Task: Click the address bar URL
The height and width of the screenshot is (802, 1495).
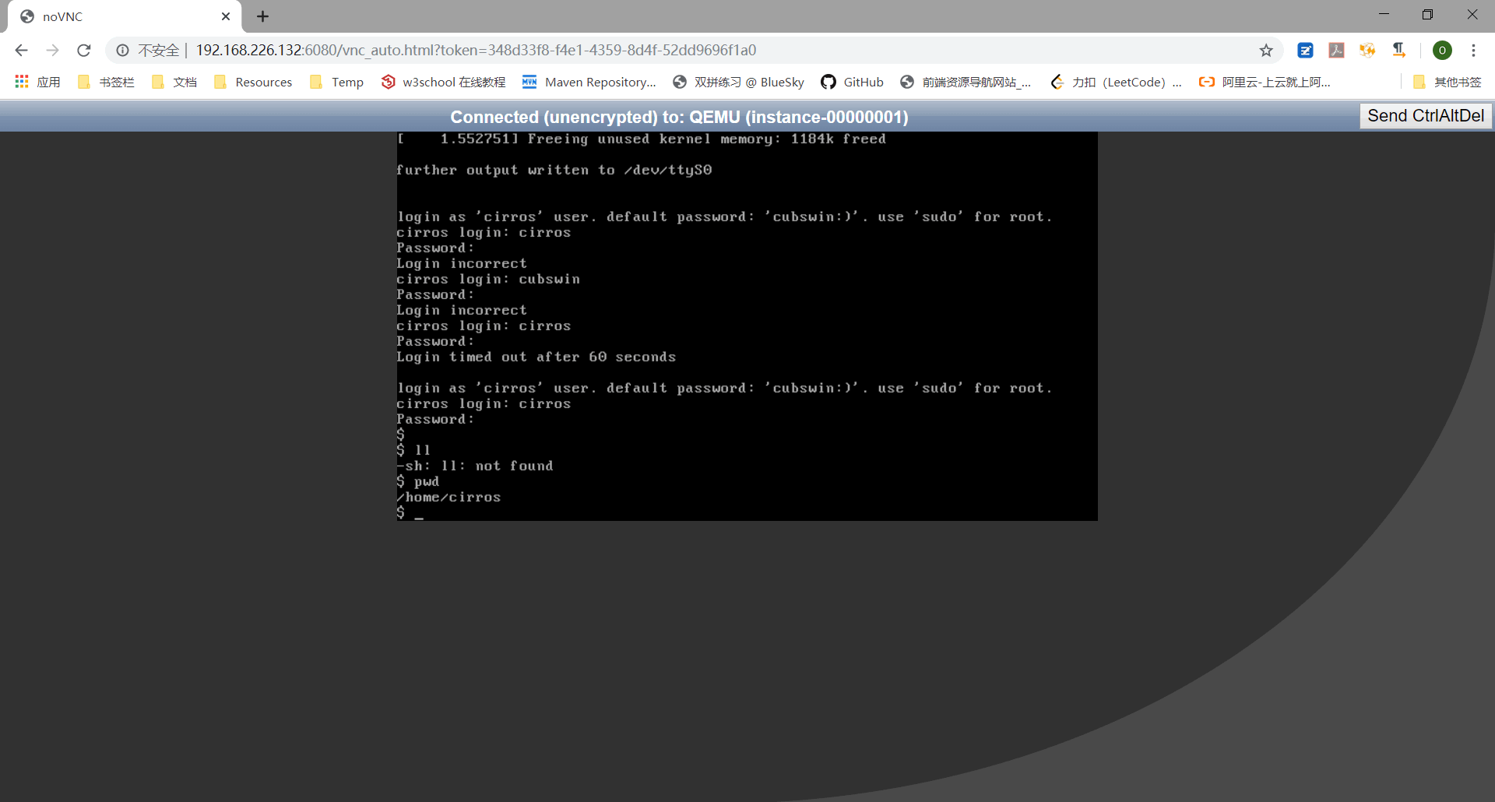Action: (x=476, y=51)
